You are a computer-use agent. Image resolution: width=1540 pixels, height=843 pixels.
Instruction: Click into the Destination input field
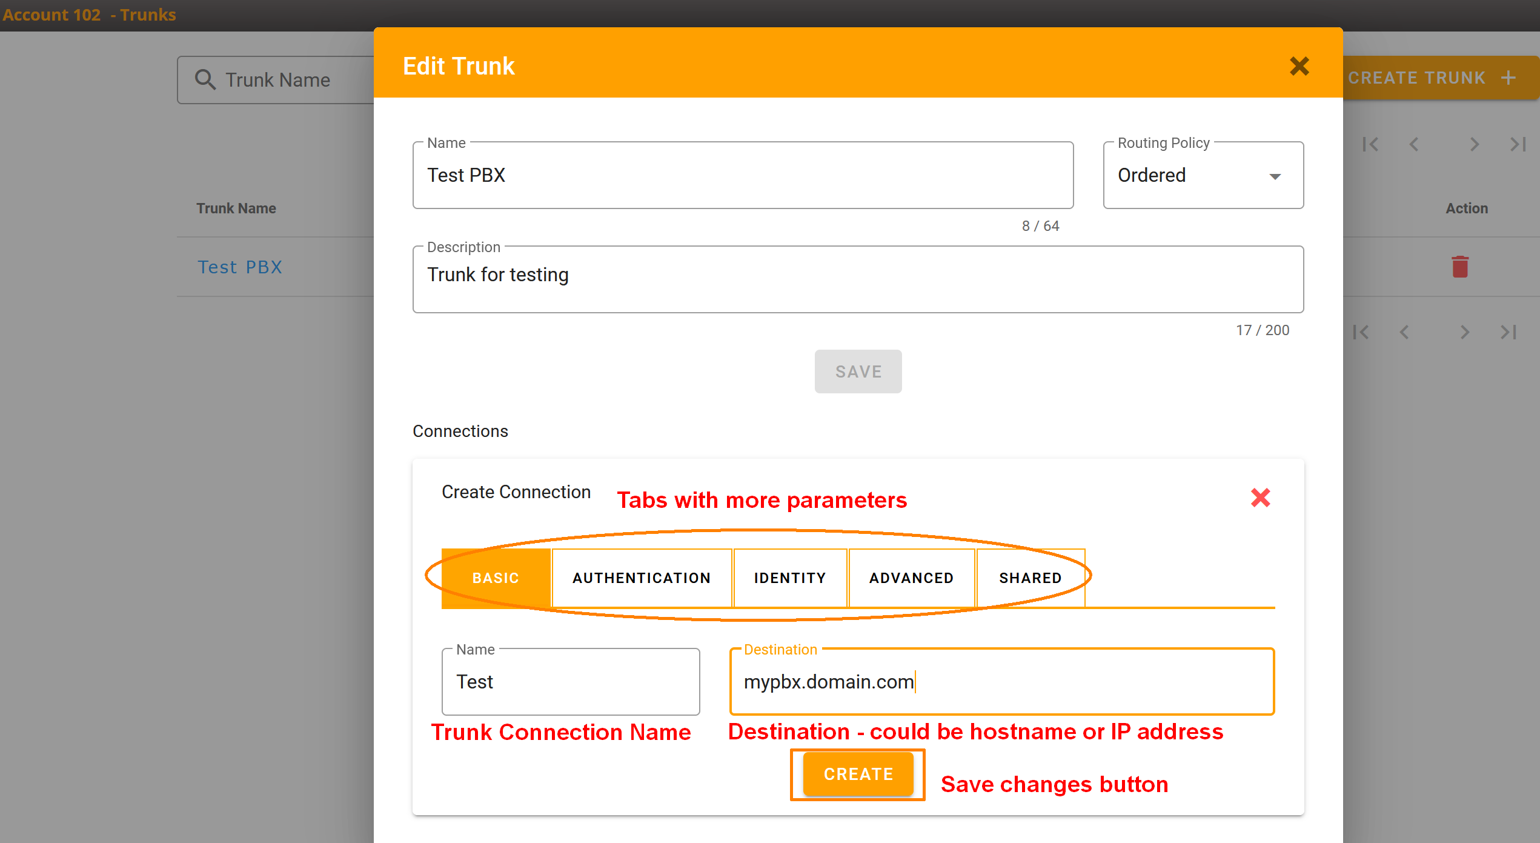(x=1002, y=682)
